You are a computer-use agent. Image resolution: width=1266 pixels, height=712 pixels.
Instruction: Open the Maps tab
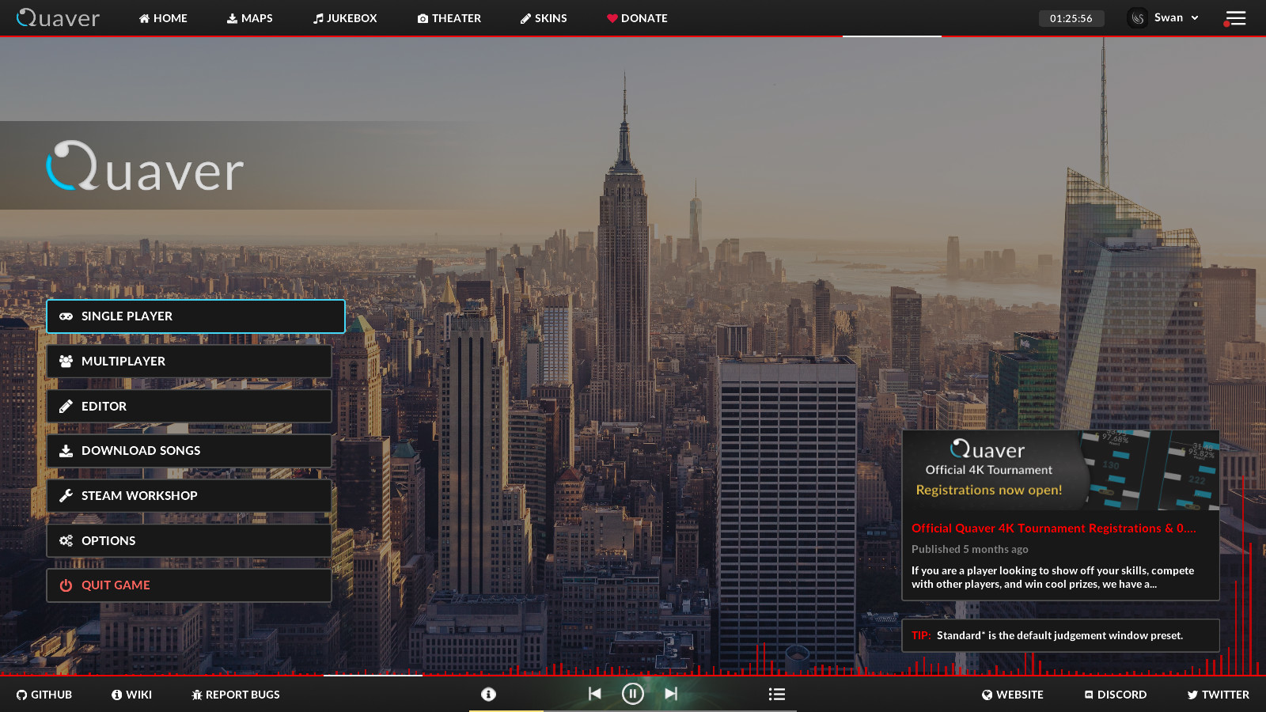tap(249, 18)
